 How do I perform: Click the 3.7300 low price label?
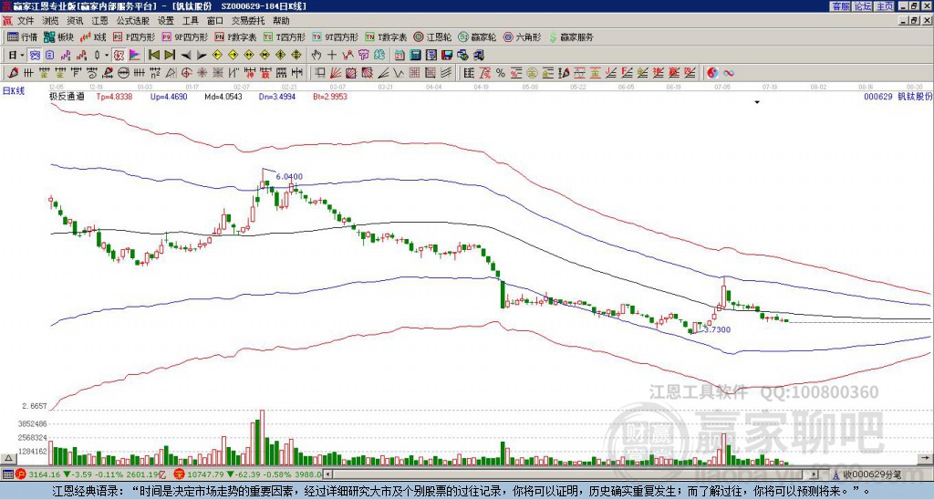717,329
